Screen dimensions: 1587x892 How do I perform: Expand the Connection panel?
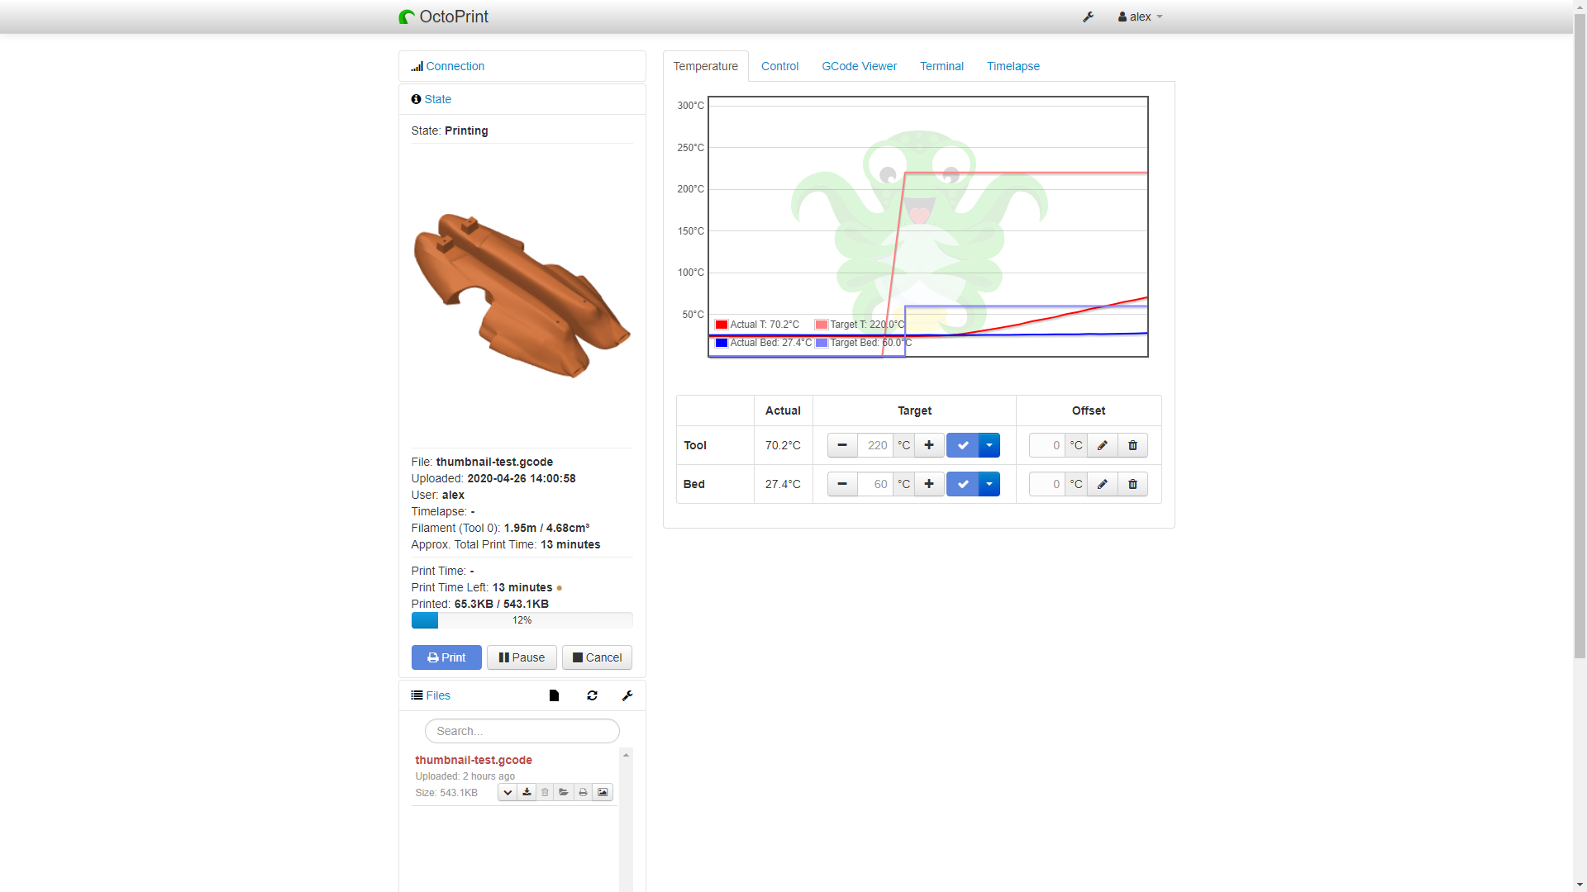[455, 66]
